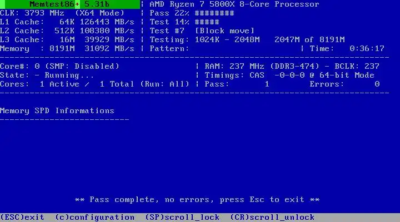Click the Pattern: field label
The width and height of the screenshot is (400, 222).
click(169, 48)
